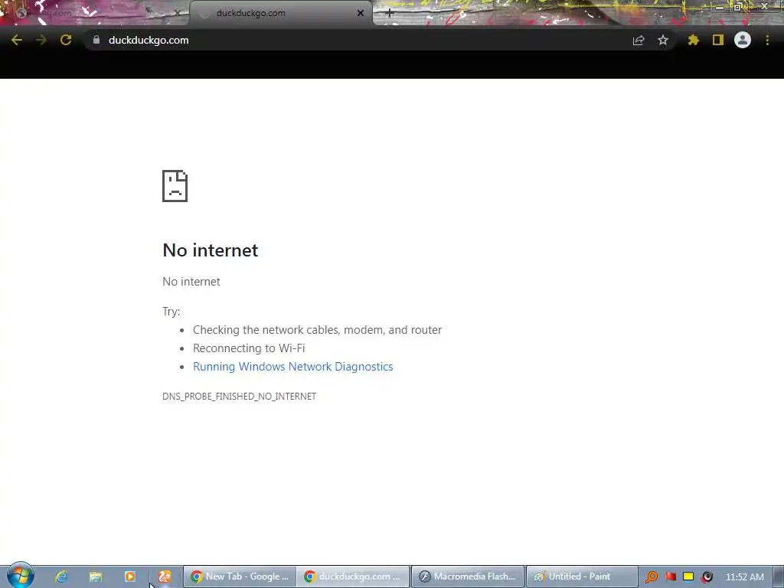The image size is (784, 588).
Task: Open Chrome's three-dot menu
Action: [767, 40]
